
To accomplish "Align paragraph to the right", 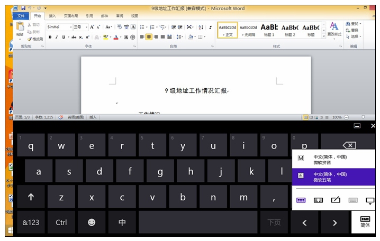I will 156,37.
